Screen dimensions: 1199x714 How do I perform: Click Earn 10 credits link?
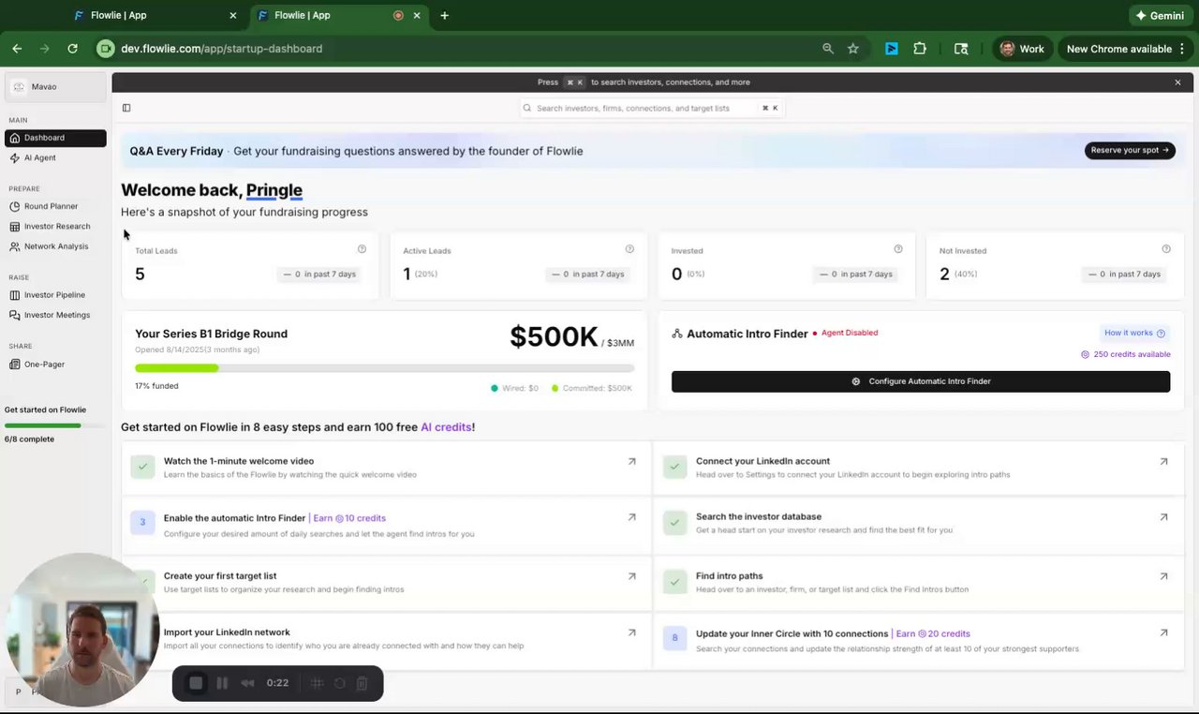click(x=349, y=518)
